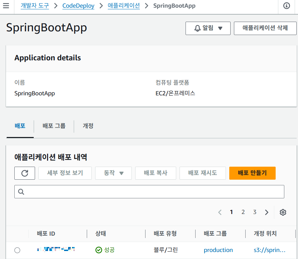Open the 애플리케이션 breadcrumb link
Image resolution: width=298 pixels, height=259 pixels.
pos(124,6)
